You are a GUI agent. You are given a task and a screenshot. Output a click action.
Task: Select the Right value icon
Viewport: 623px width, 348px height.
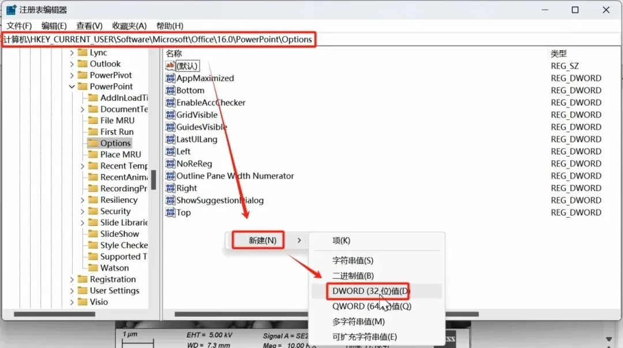170,188
